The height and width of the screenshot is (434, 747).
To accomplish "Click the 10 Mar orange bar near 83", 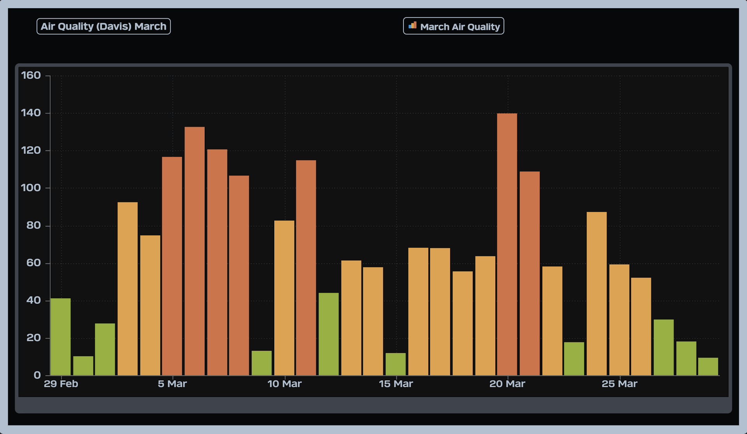I will click(x=284, y=298).
